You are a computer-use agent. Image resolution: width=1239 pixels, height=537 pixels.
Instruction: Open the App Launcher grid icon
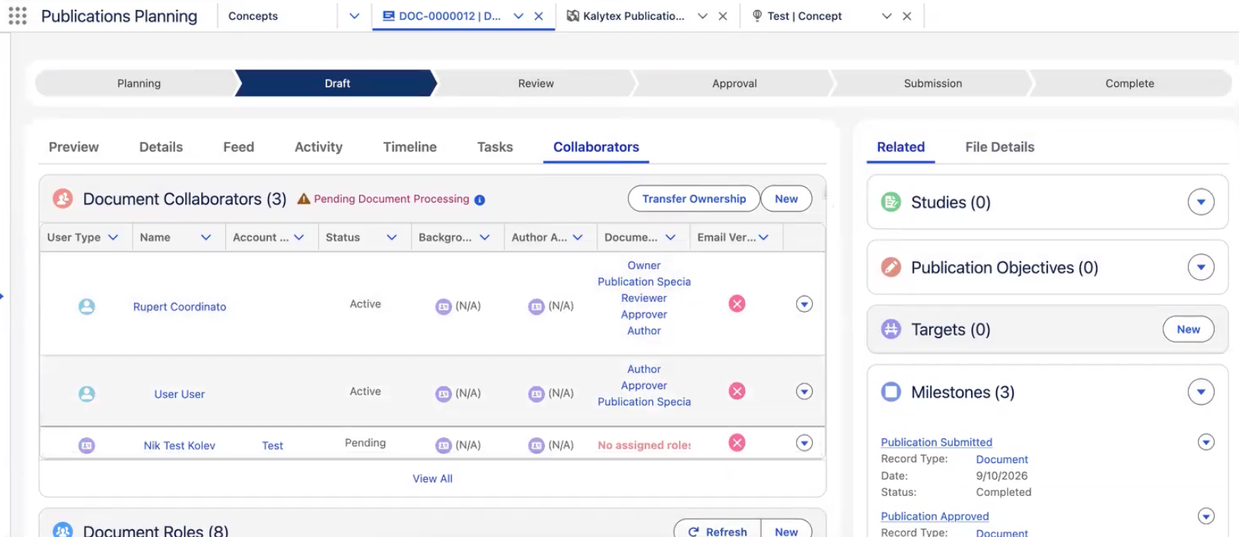18,16
